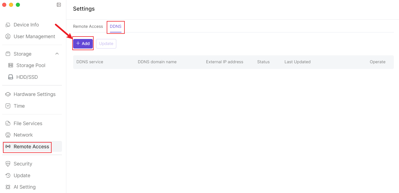Click the AI Setting icon

tap(8, 187)
